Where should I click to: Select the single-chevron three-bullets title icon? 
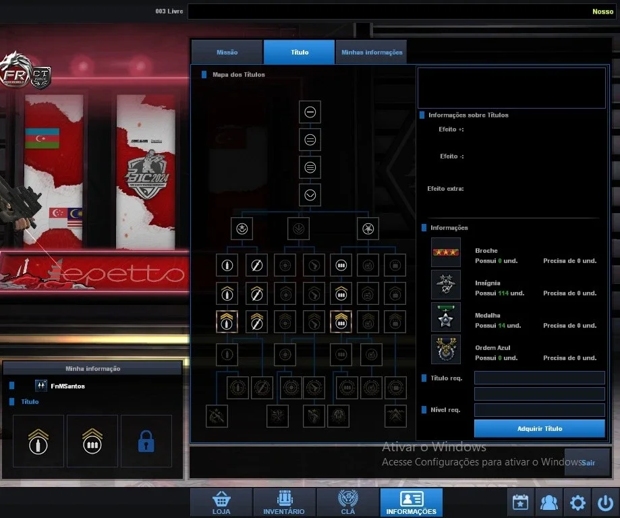tap(341, 293)
